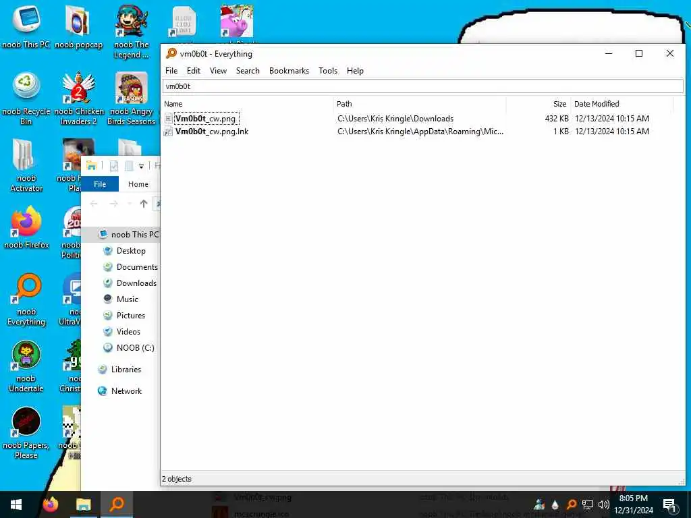Click the image file icon beside Vm0b0t_cw.png
Image resolution: width=691 pixels, height=518 pixels.
coord(168,119)
